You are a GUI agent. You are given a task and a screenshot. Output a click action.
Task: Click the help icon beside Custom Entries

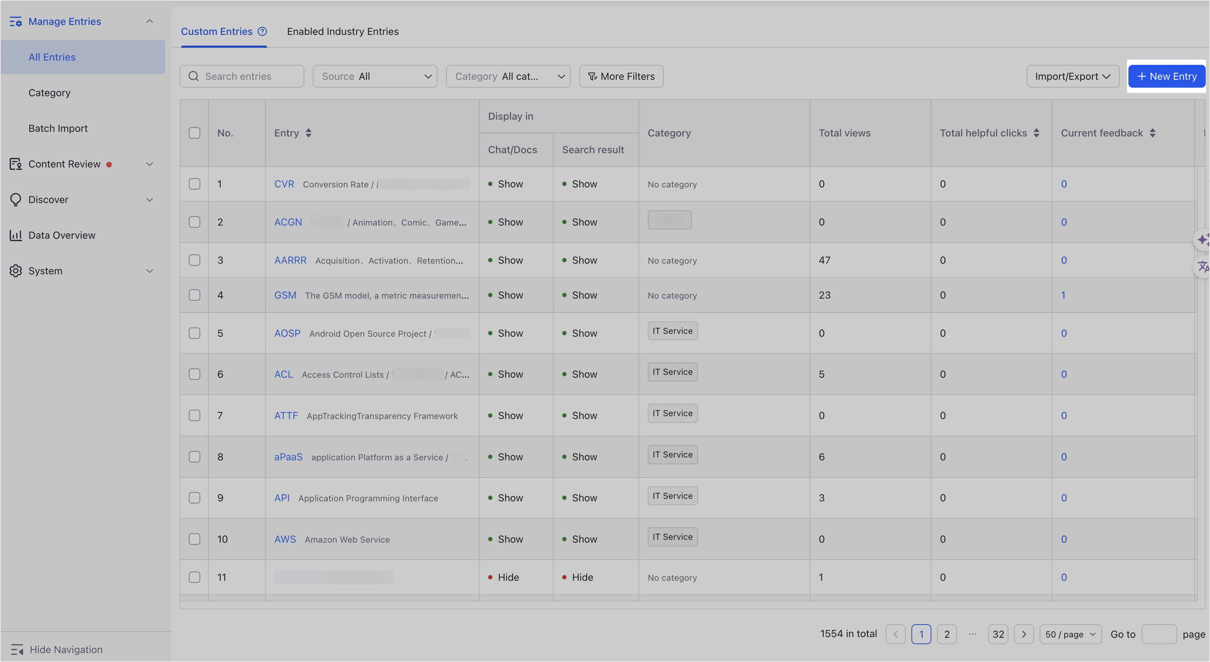coord(262,31)
